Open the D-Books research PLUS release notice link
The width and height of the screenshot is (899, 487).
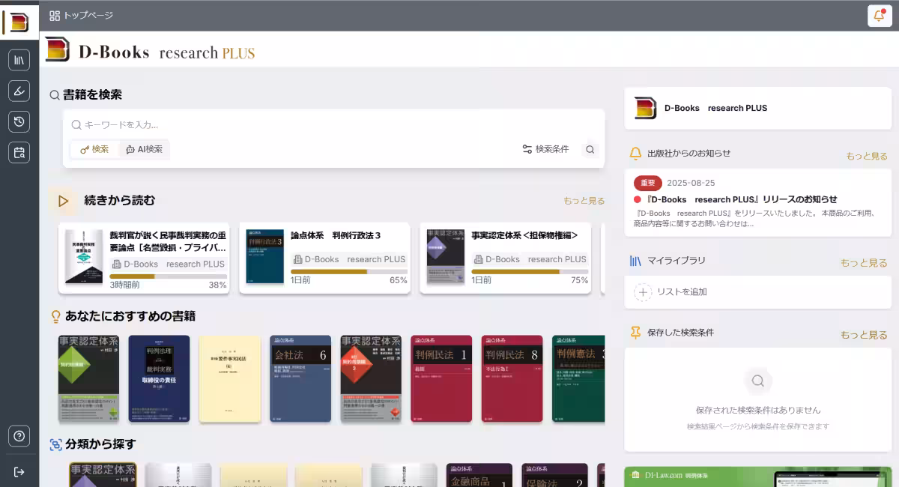click(x=742, y=199)
